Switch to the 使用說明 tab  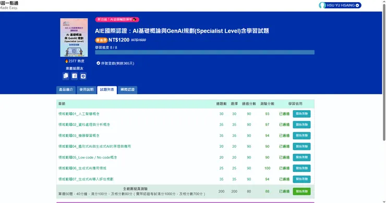(x=87, y=90)
